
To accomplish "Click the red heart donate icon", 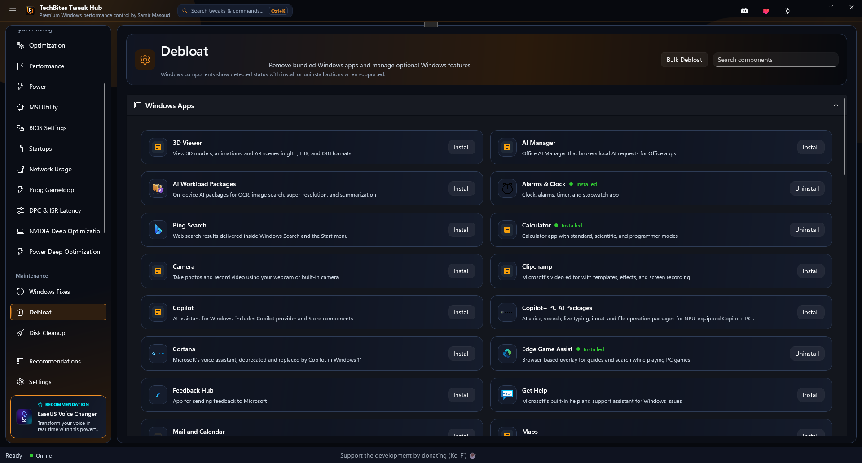I will (766, 11).
